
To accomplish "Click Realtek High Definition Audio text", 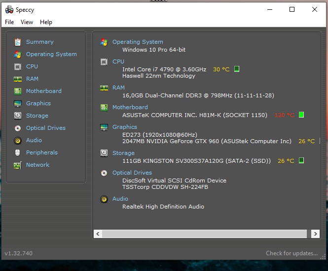I will click(163, 207).
